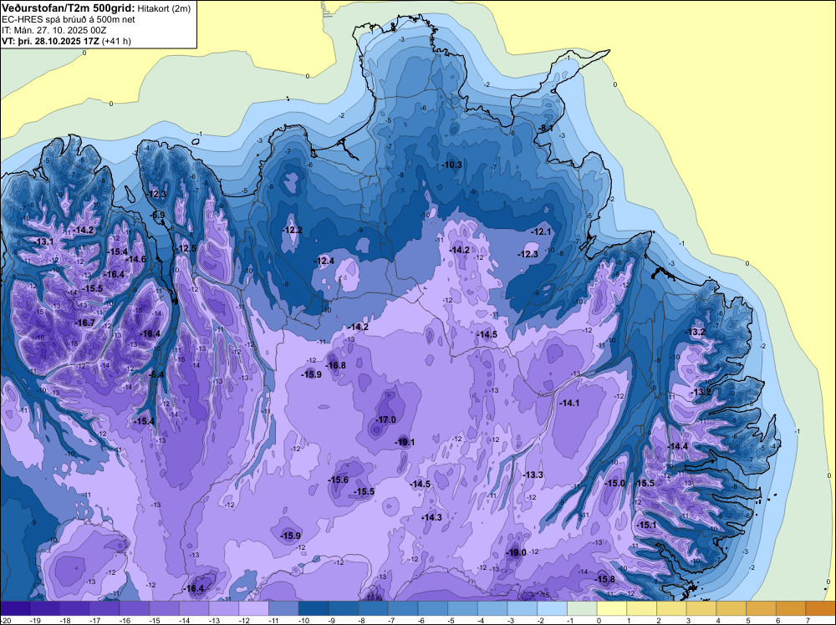Image resolution: width=836 pixels, height=625 pixels.
Task: Click legend swatch between -6 and -5
Action: (x=433, y=608)
